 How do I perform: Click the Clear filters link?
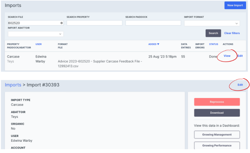[232, 33]
